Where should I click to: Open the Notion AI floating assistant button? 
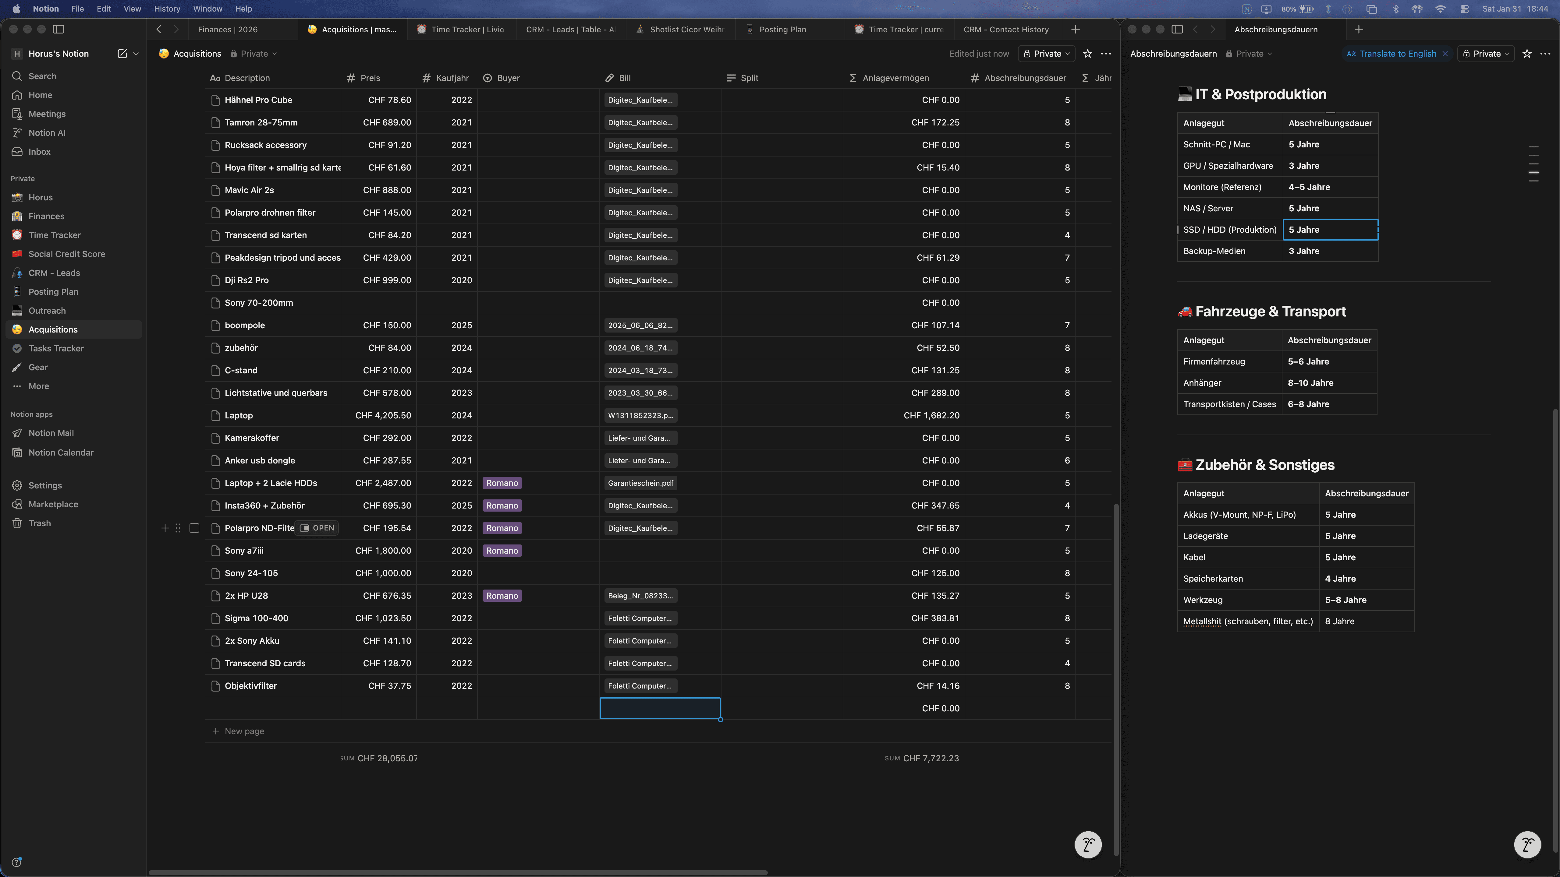pos(1088,844)
